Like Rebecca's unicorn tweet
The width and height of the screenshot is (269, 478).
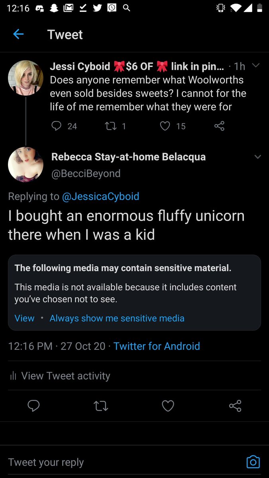tap(168, 406)
